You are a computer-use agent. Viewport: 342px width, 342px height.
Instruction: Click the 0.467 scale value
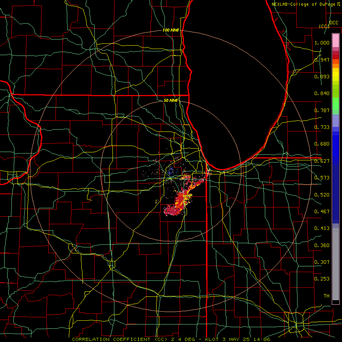(x=322, y=212)
